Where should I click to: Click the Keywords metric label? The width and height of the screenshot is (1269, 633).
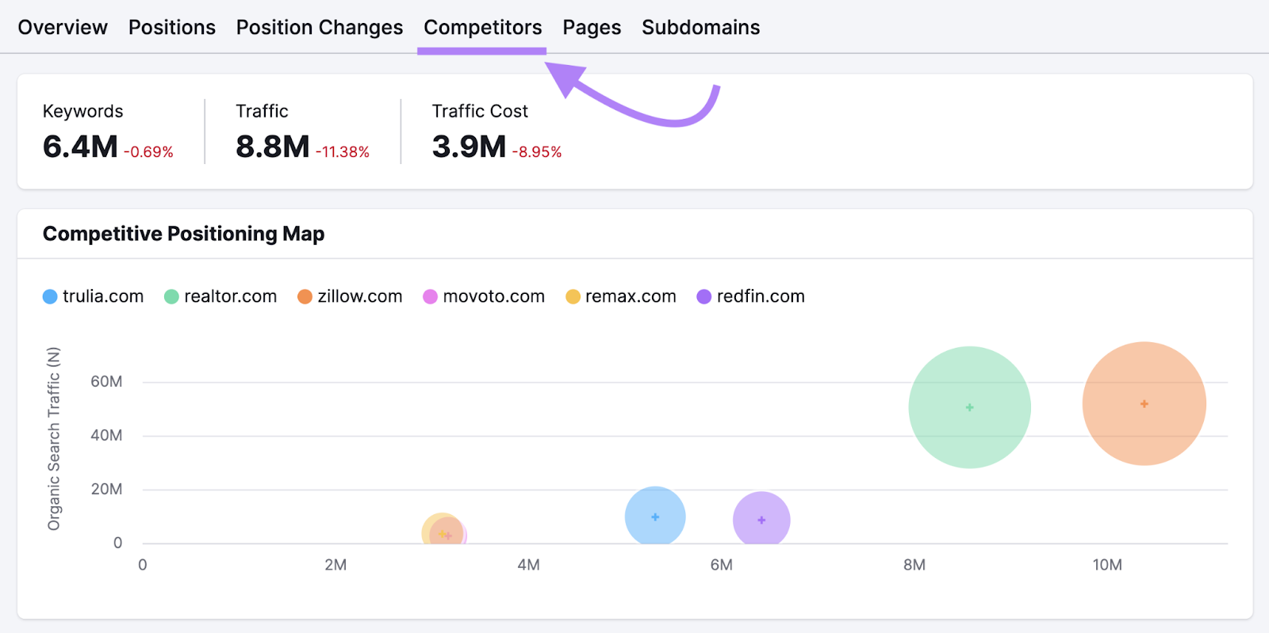[x=83, y=112]
